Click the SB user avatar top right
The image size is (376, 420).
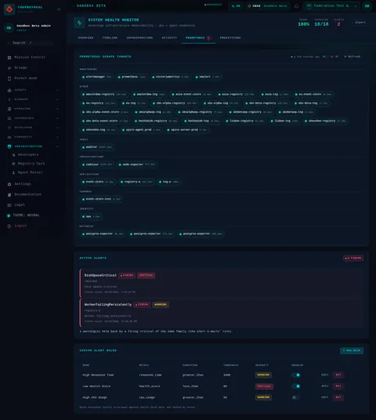(367, 6)
